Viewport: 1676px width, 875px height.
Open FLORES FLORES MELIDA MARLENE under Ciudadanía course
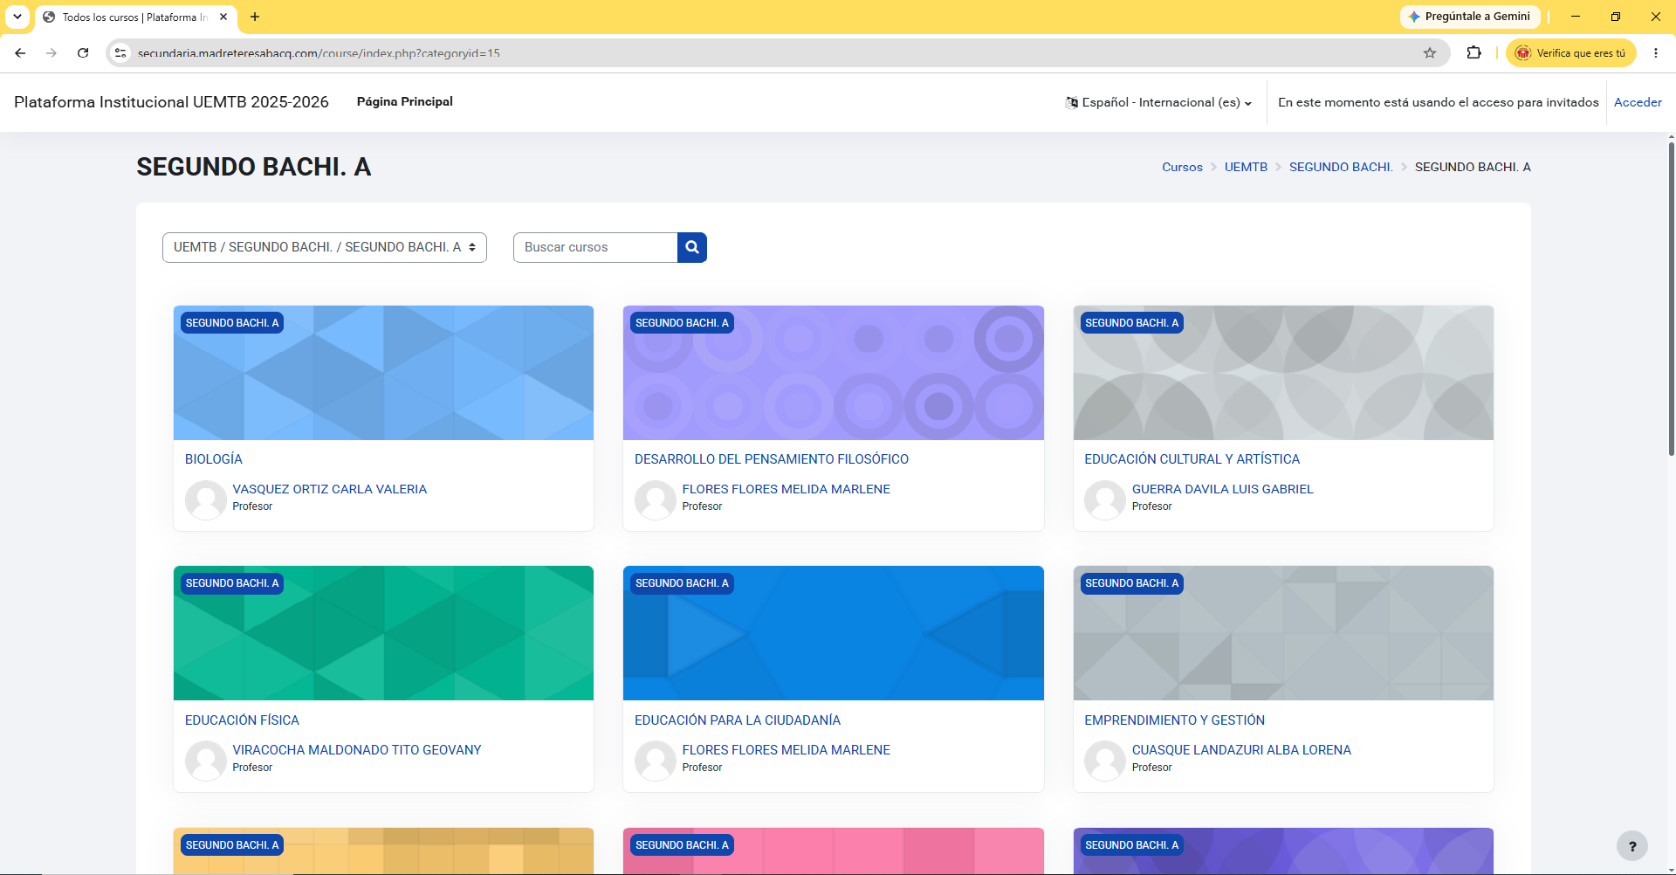click(786, 750)
